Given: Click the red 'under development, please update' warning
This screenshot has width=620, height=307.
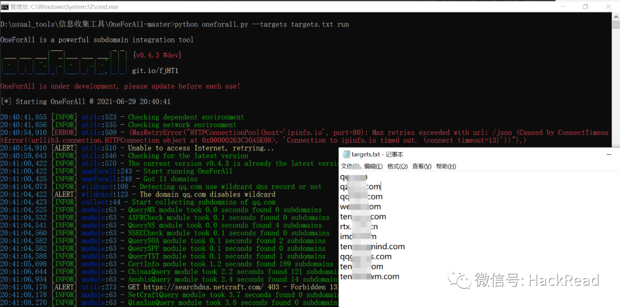Looking at the screenshot, I should (x=120, y=86).
